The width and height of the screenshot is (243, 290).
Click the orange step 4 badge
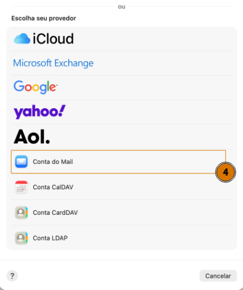point(226,172)
